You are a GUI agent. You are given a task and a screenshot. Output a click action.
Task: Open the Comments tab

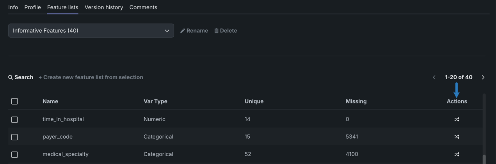pos(143,7)
